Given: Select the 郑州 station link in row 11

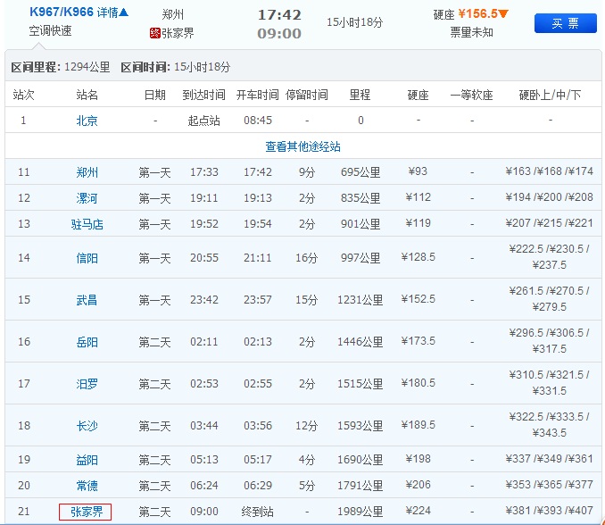Looking at the screenshot, I should pos(87,172).
